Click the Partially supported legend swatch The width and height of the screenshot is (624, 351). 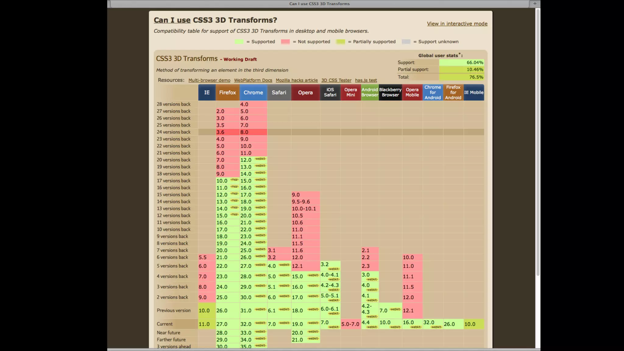pos(340,42)
